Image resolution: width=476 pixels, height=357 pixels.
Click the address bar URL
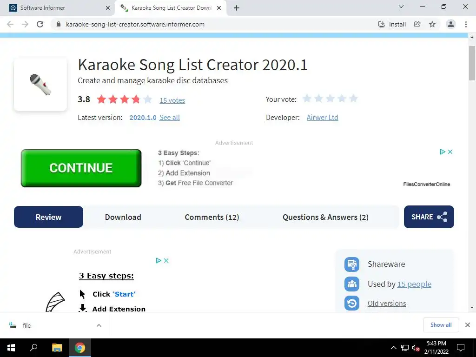tap(135, 24)
